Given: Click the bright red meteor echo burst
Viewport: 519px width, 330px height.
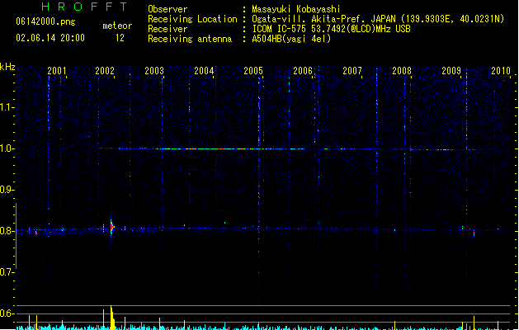Looking at the screenshot, I should (112, 227).
